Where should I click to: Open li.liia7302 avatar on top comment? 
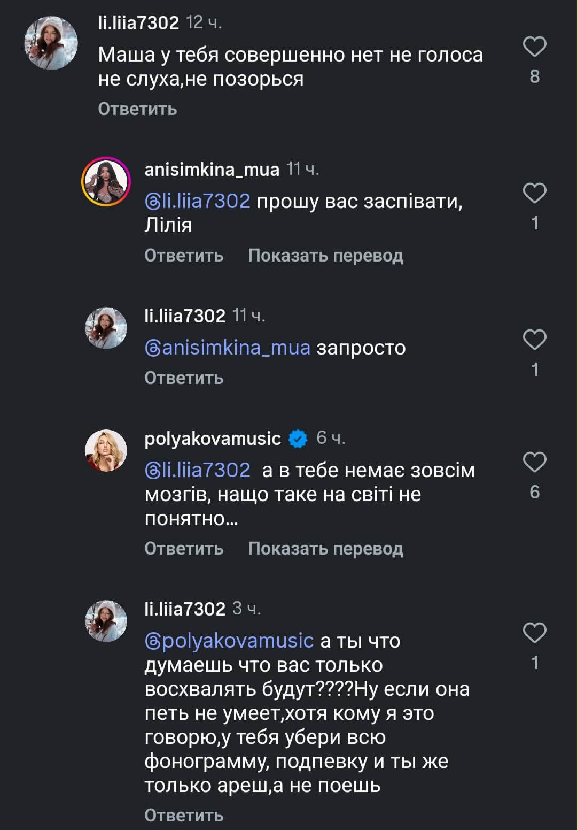[x=51, y=43]
